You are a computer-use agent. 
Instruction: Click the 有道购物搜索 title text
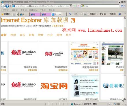[61, 67]
